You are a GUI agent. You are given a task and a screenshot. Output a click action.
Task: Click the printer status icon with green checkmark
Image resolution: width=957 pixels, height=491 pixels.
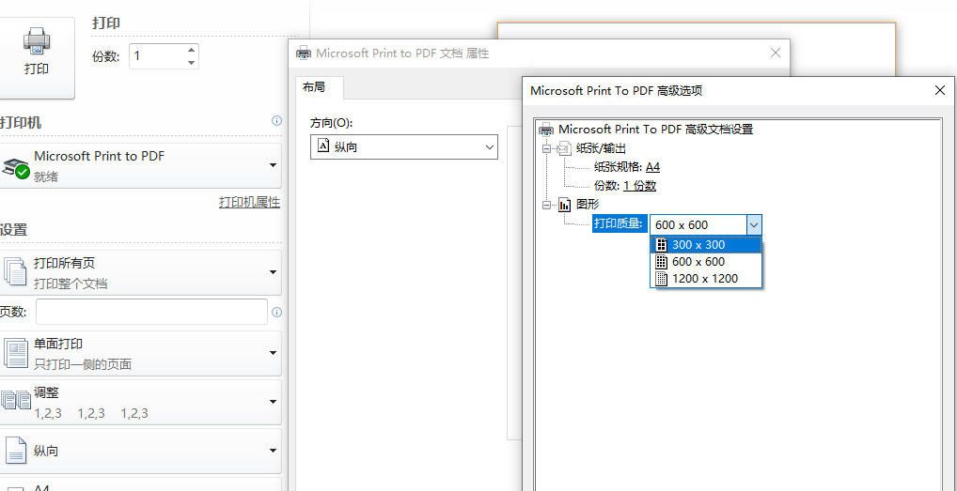pyautogui.click(x=16, y=167)
